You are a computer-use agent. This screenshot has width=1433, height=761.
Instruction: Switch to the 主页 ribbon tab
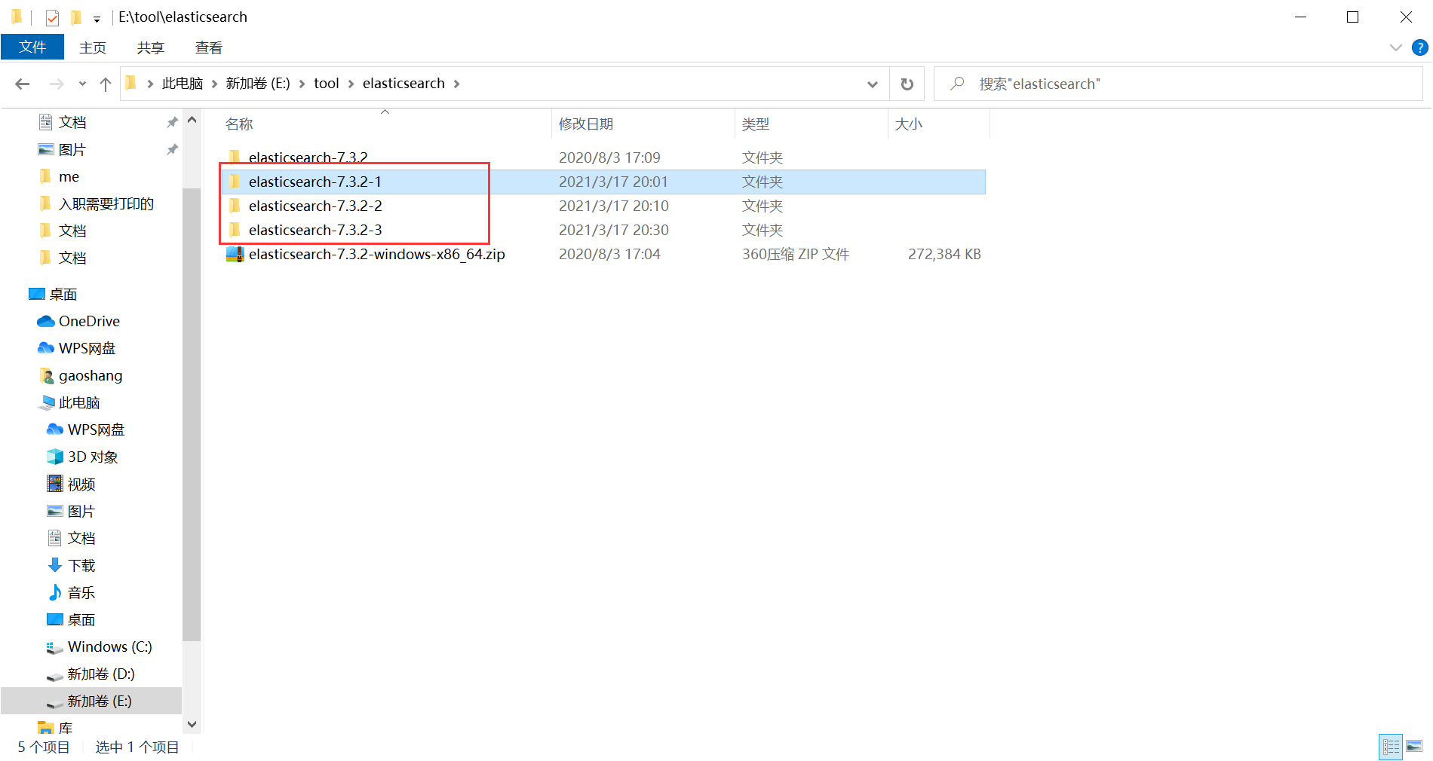[x=93, y=47]
